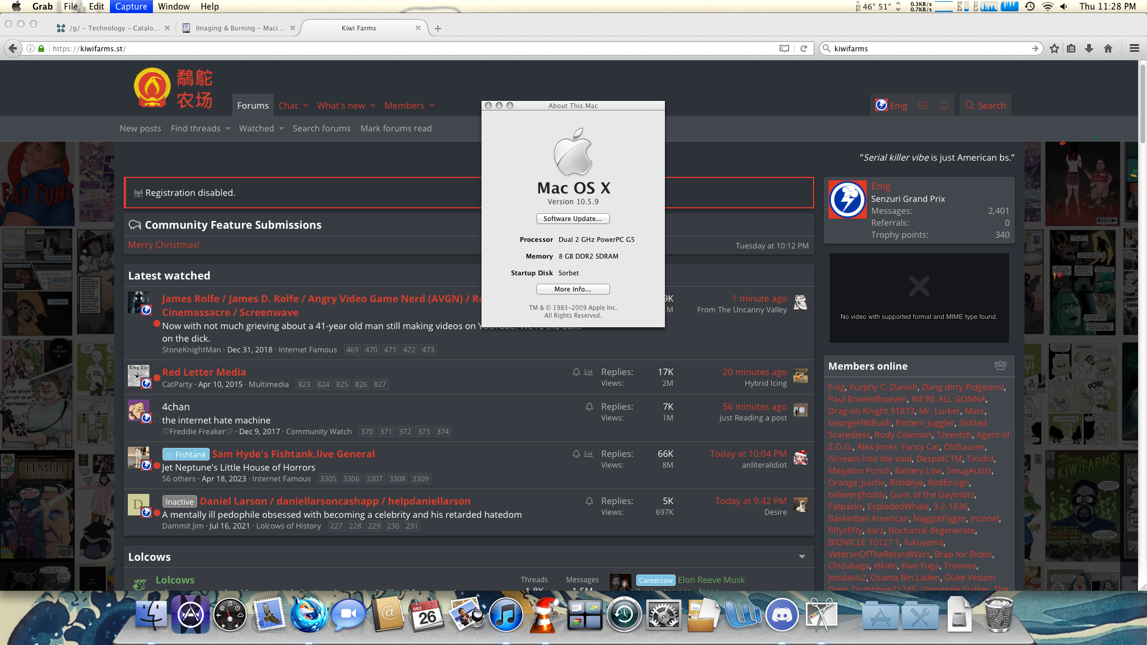Open the Enig account menu
Screen dimensions: 1147x645
(x=891, y=105)
